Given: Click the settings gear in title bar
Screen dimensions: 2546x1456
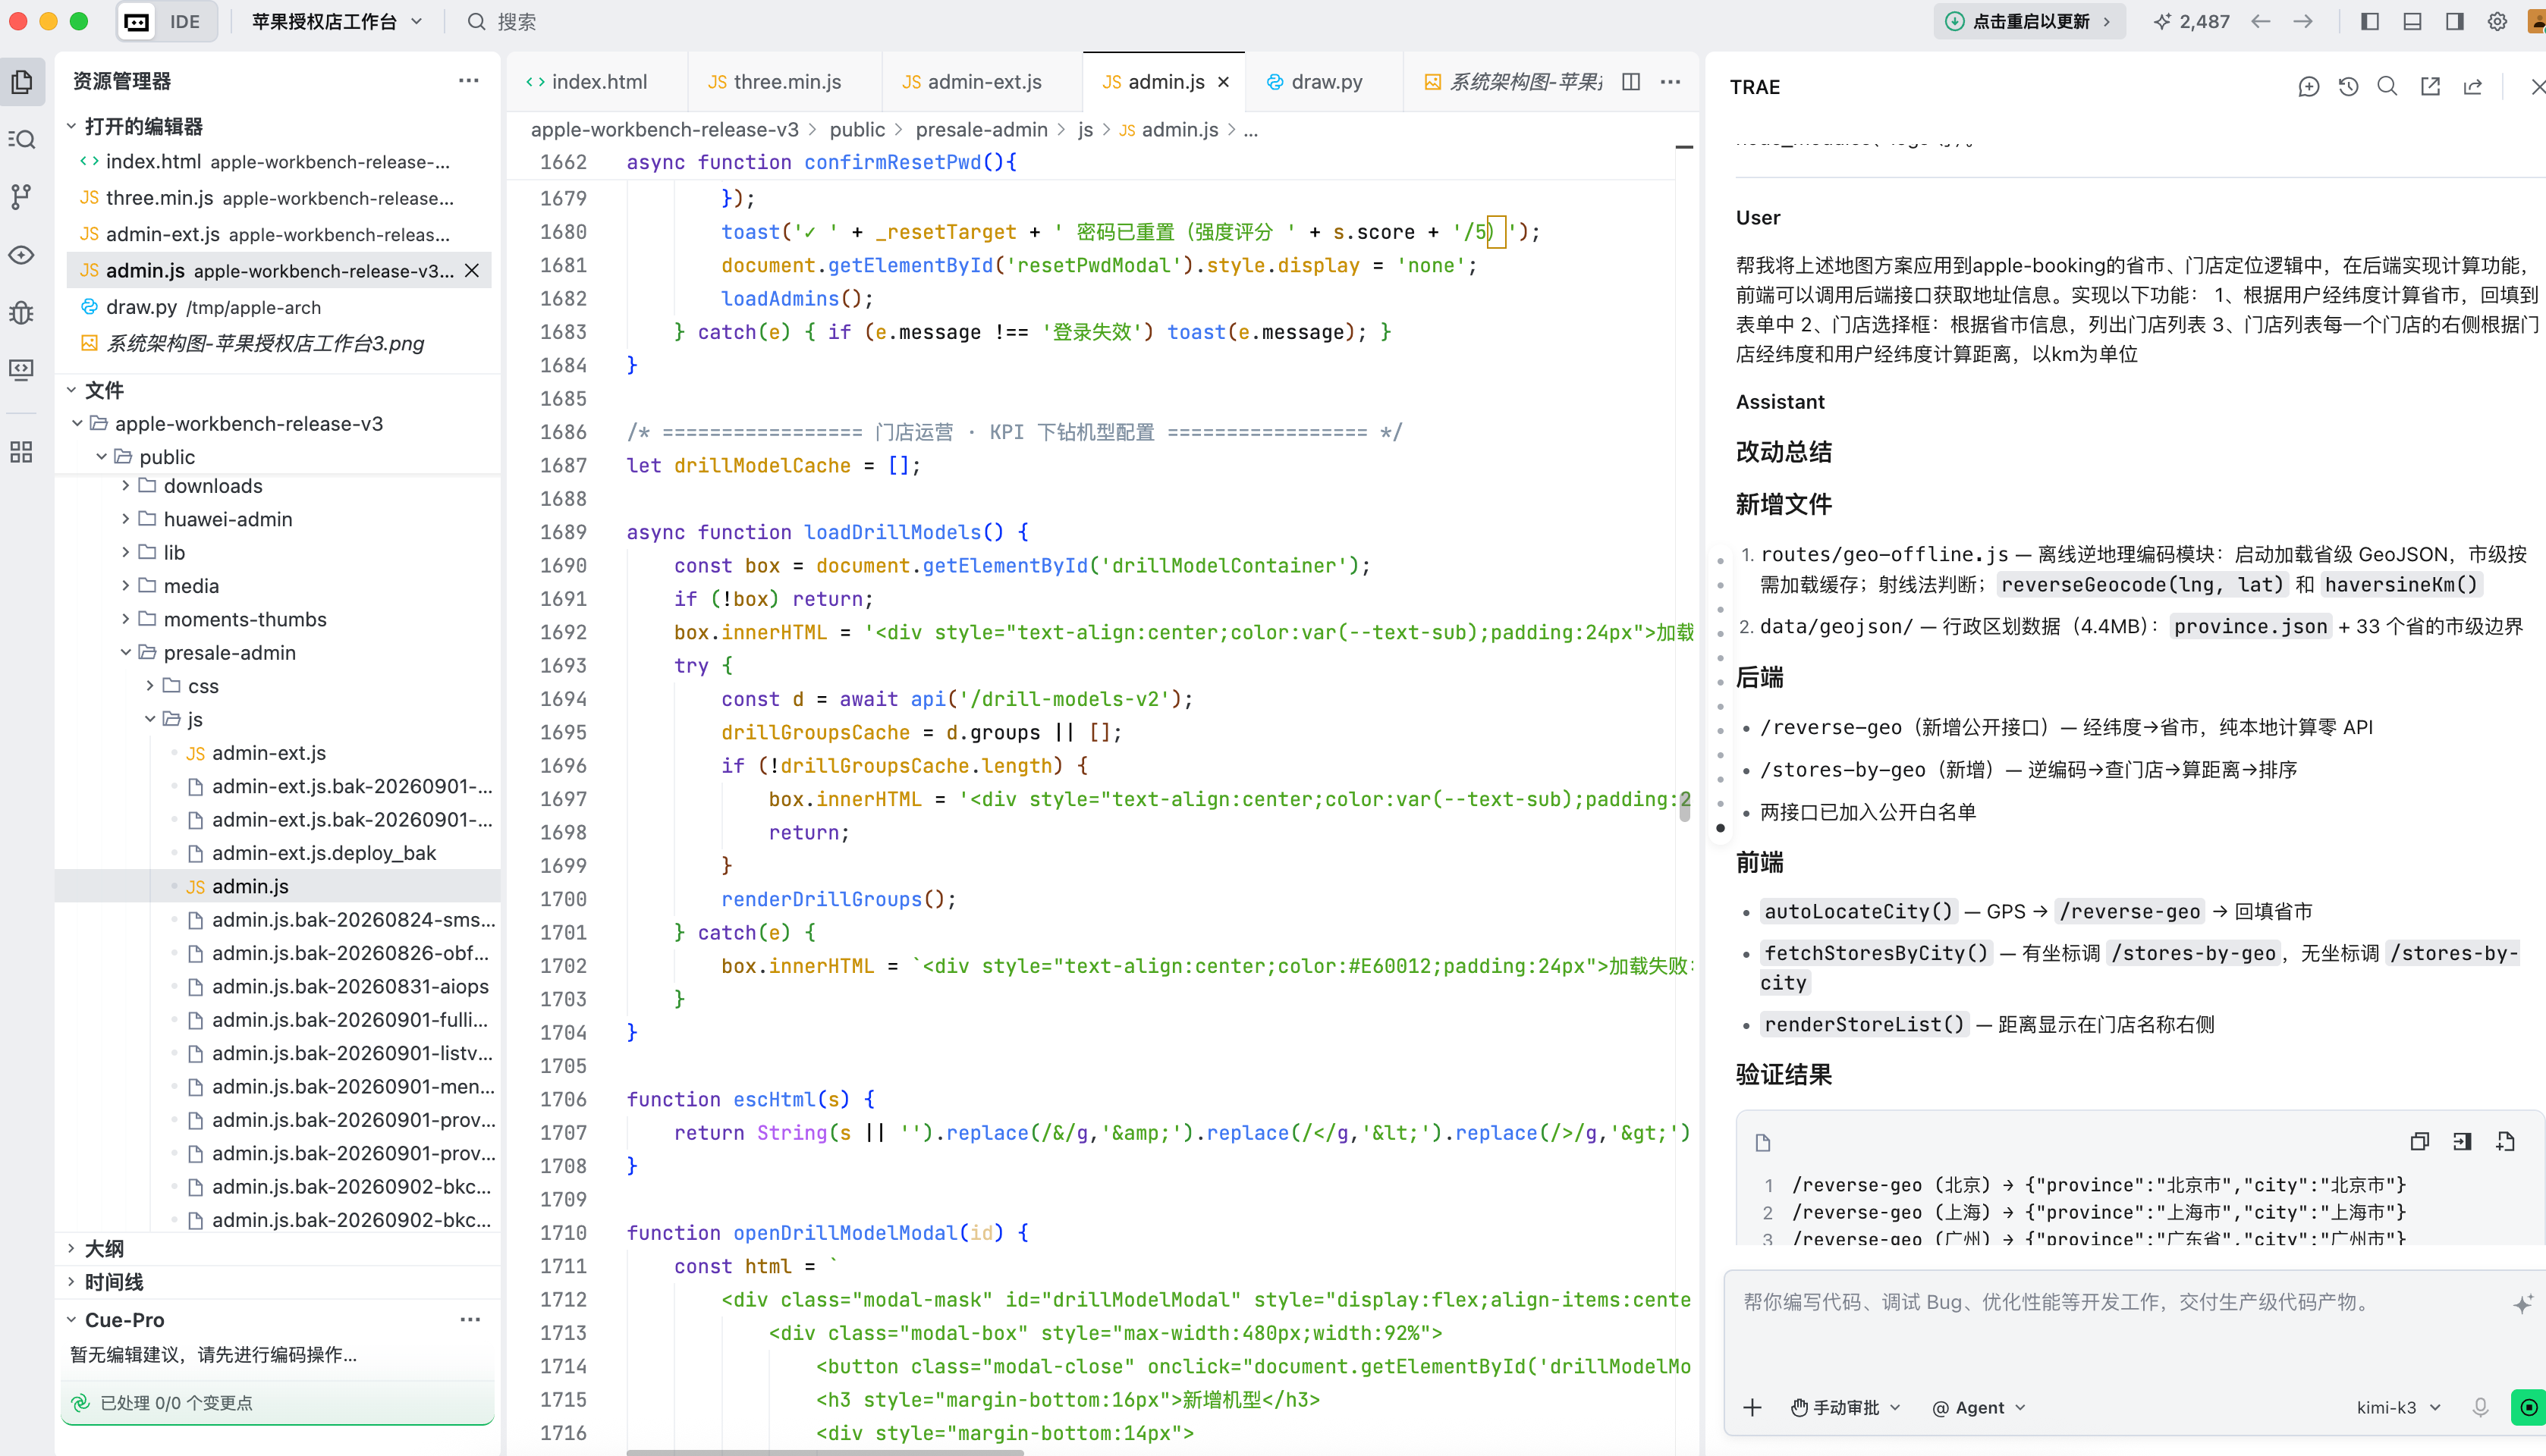Looking at the screenshot, I should coord(2497,22).
